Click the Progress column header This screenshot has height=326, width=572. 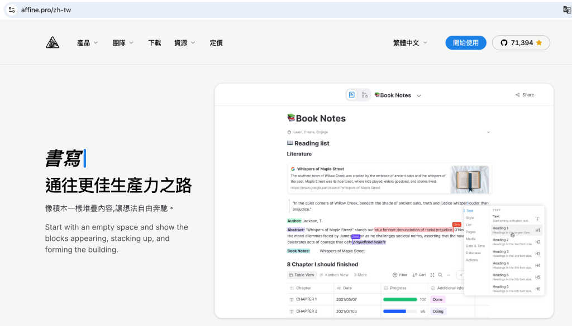tap(404, 288)
